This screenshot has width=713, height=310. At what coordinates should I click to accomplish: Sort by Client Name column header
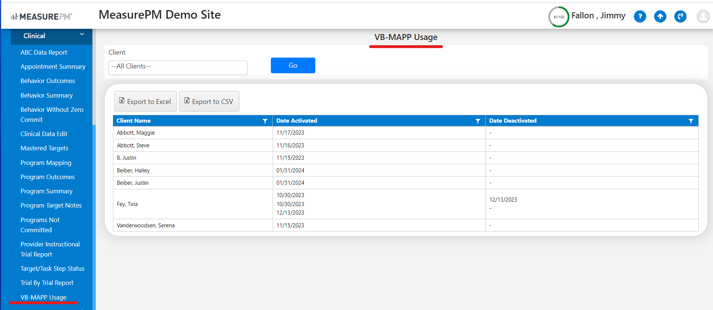pyautogui.click(x=134, y=121)
